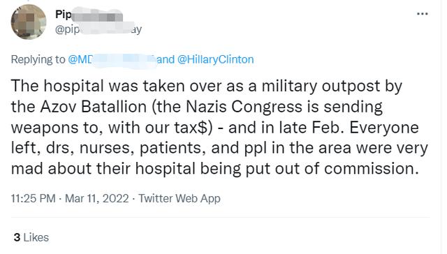Image resolution: width=447 pixels, height=254 pixels.
Task: Visit the @pip username handle
Action: (98, 29)
